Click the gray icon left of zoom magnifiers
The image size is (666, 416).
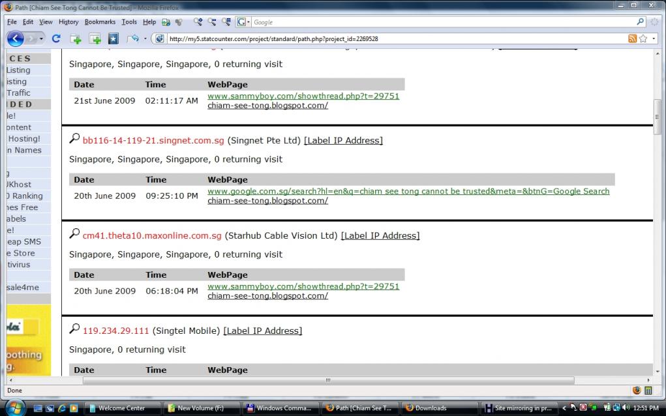coord(179,22)
